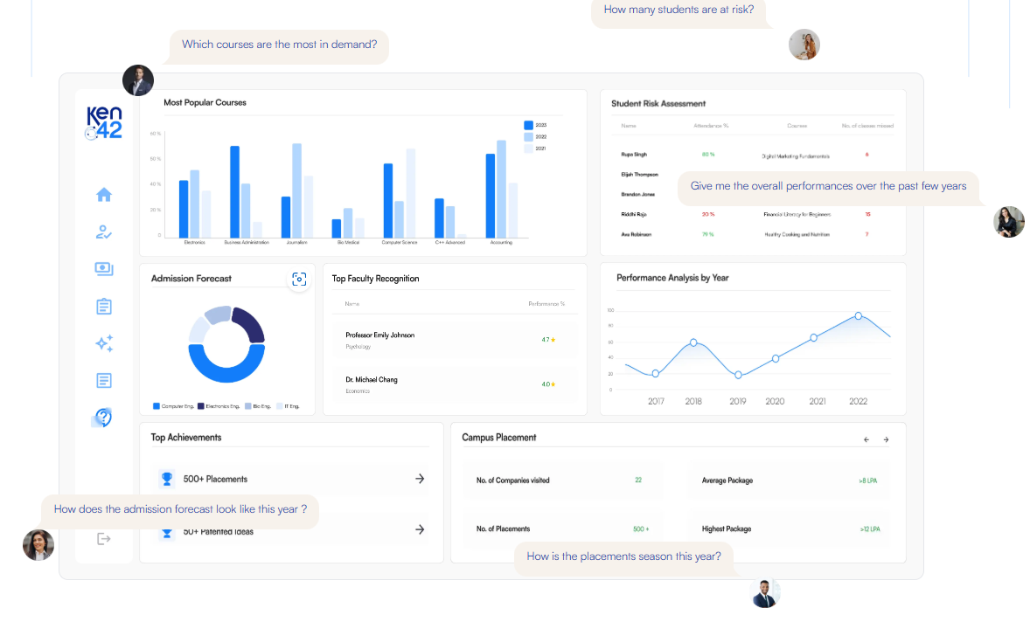Expand the 50+ Patented Ideas achievement
1030x622 pixels.
(x=420, y=529)
